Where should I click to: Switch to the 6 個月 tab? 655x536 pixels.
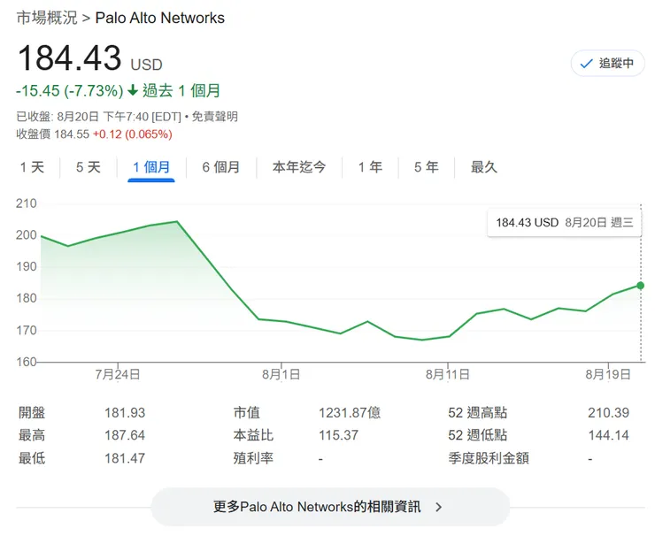(x=221, y=167)
